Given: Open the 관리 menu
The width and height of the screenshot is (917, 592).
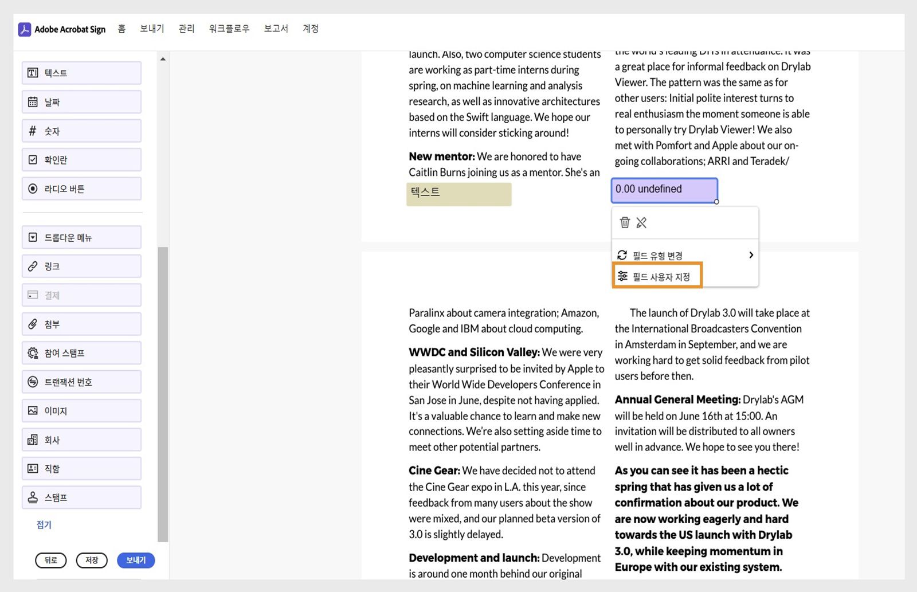Looking at the screenshot, I should (x=186, y=29).
